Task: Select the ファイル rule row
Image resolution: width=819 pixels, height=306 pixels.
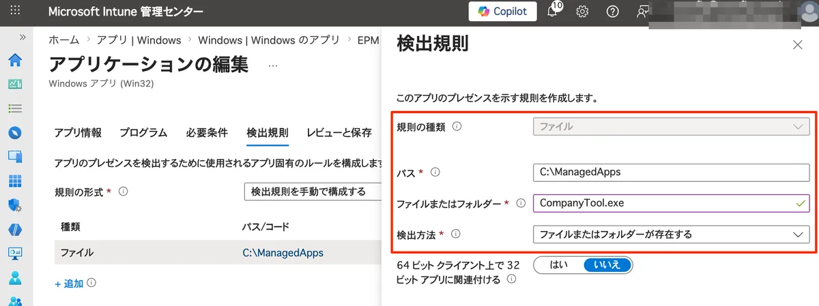Action: [218, 253]
